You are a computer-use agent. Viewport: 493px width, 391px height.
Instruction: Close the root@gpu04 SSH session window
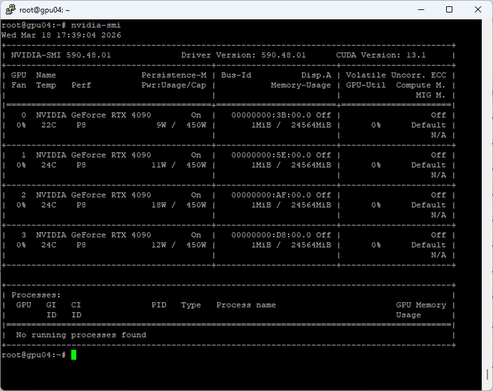[x=477, y=10]
